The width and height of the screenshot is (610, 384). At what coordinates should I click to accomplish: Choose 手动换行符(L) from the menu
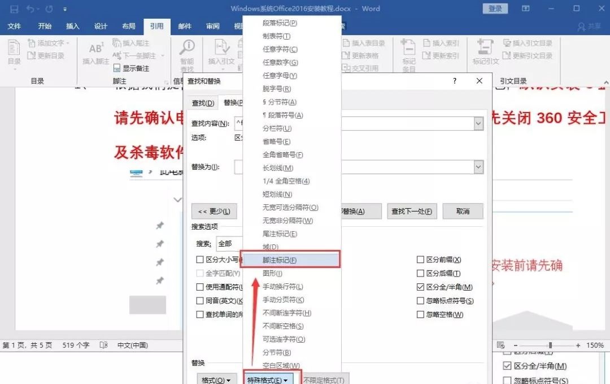coord(292,287)
